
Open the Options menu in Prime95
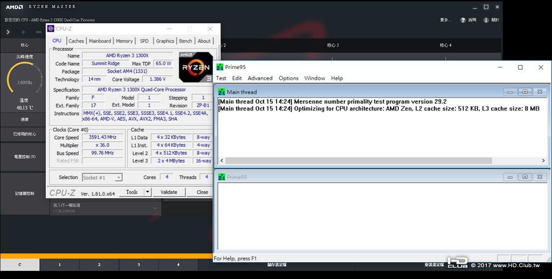[x=288, y=78]
